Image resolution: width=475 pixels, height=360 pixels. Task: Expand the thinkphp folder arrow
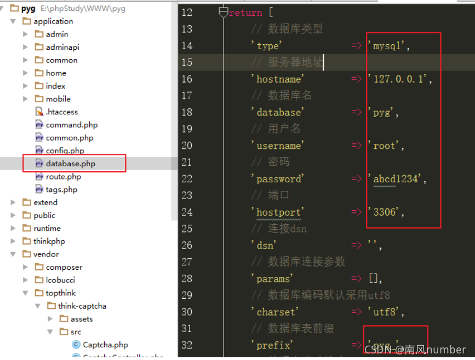pyautogui.click(x=13, y=241)
